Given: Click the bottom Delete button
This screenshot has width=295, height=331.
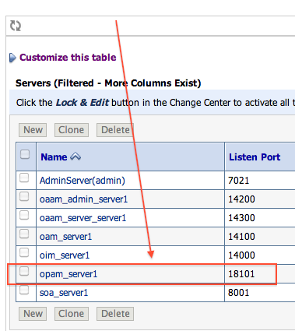Looking at the screenshot, I should [x=115, y=314].
